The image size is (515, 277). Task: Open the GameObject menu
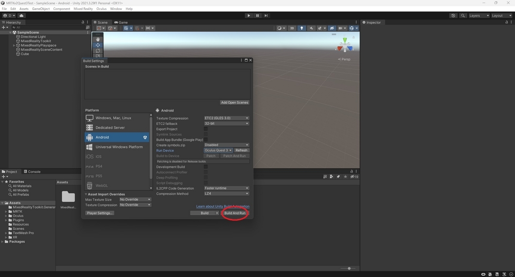click(41, 9)
